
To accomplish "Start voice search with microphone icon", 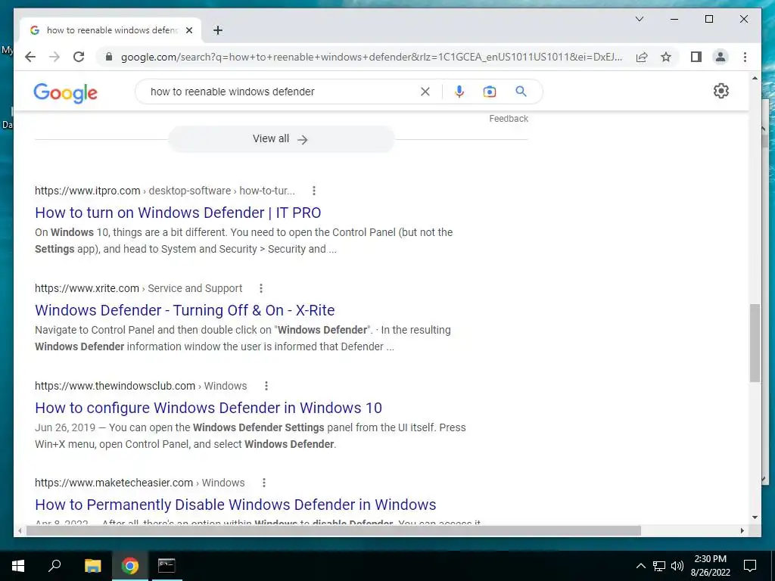I will 459,92.
